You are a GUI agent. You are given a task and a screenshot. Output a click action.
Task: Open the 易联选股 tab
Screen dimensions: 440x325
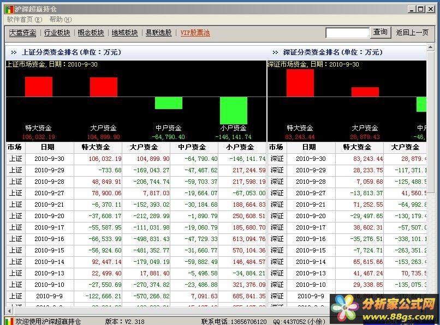pos(158,33)
